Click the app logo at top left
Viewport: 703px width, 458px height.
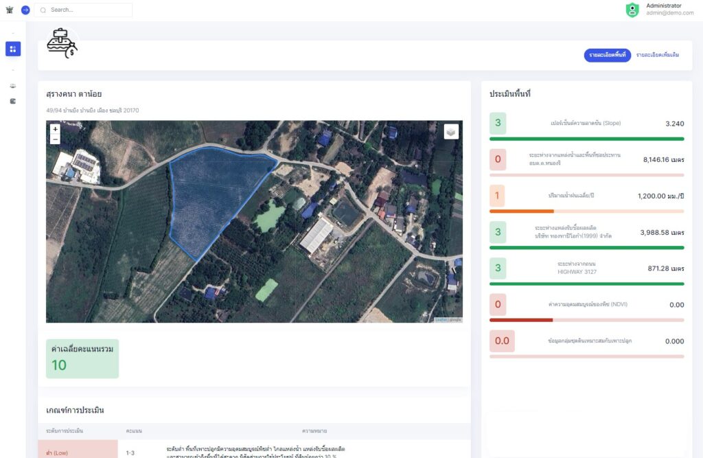pos(9,10)
